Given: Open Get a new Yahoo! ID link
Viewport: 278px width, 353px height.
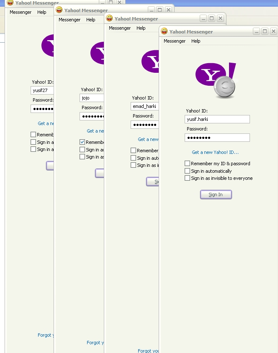Looking at the screenshot, I should [215, 152].
